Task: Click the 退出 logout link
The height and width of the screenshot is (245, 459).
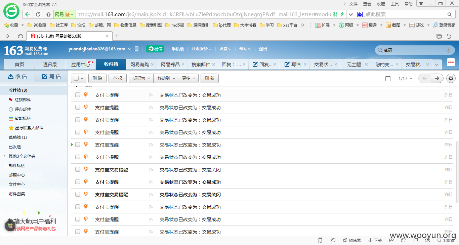Action: 263,49
